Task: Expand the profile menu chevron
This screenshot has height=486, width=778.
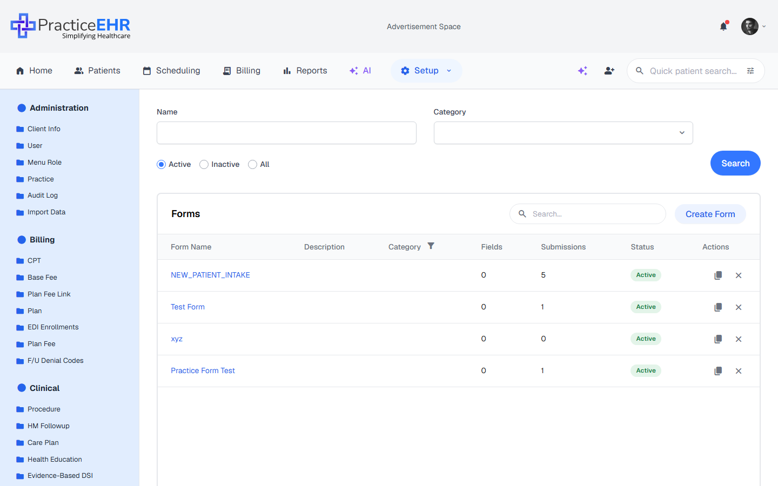Action: coord(764,26)
